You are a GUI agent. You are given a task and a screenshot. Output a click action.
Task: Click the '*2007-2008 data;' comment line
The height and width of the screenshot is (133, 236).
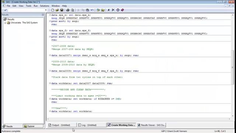[63, 46]
